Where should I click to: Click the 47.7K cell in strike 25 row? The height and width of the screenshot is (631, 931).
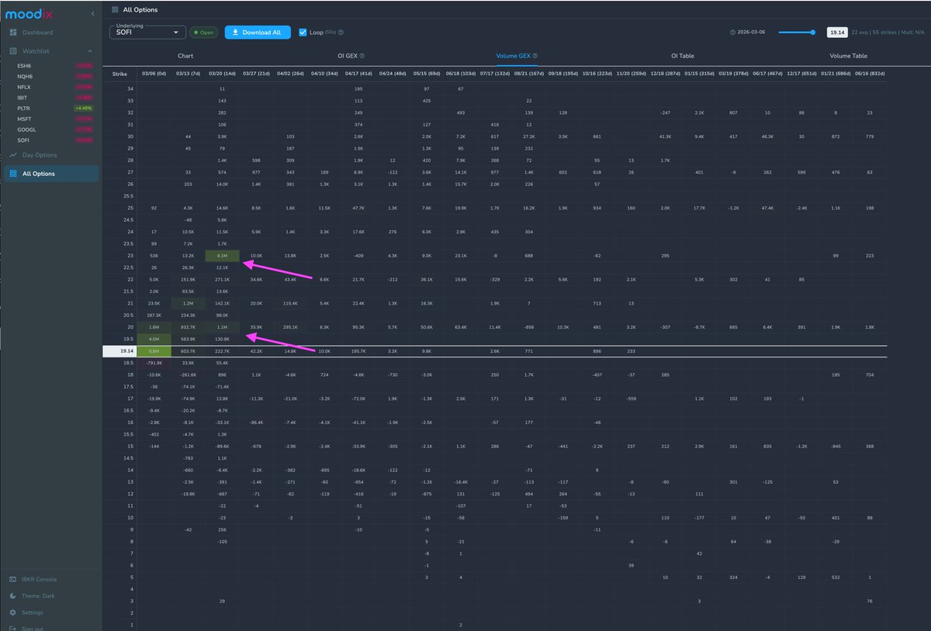[358, 209]
